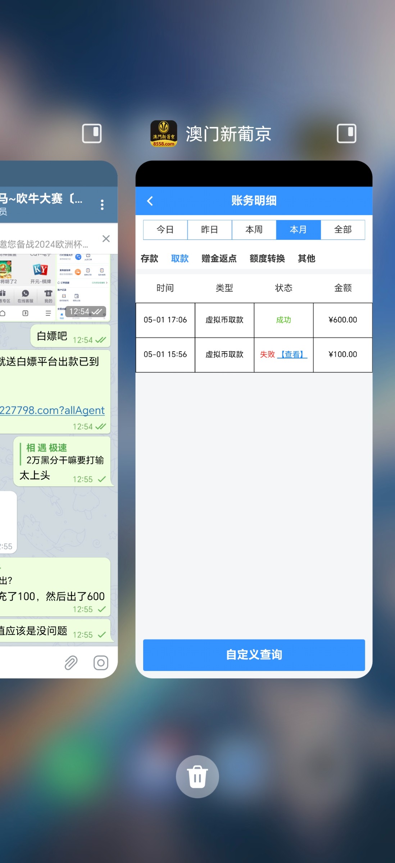Close the pinned Euro Cup banner
This screenshot has width=395, height=863.
click(106, 239)
